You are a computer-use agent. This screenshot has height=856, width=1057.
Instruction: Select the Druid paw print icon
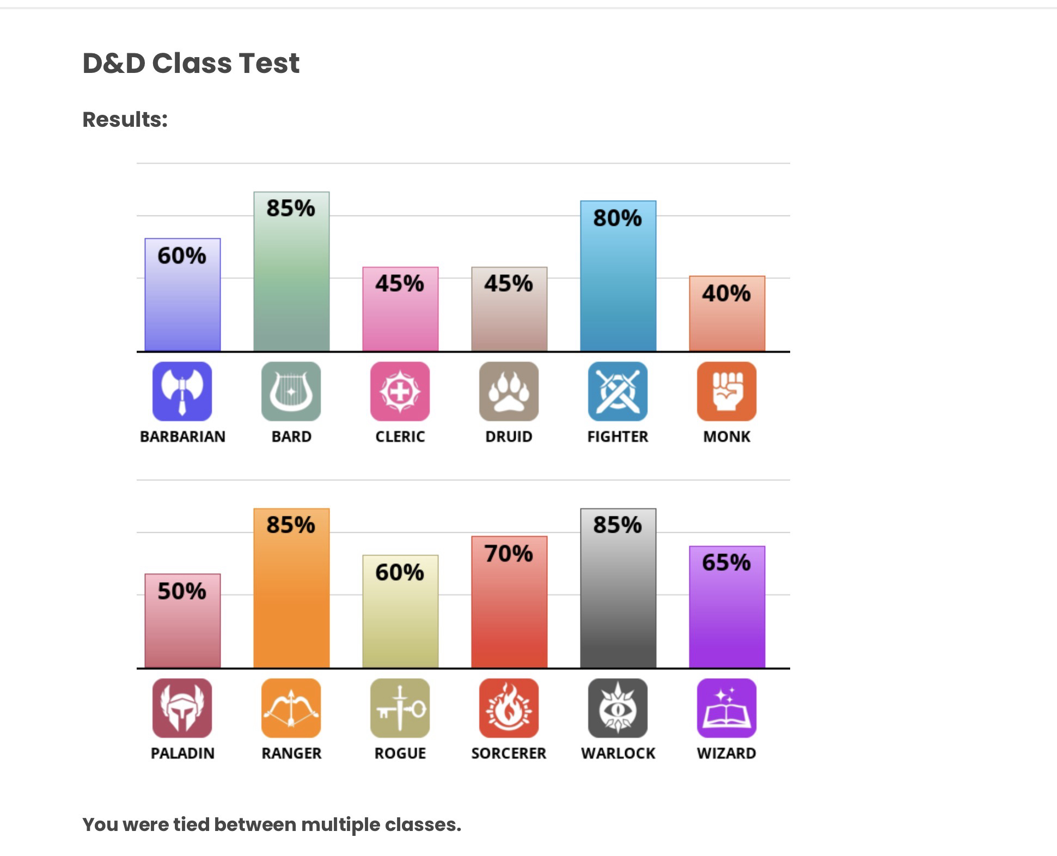pos(509,391)
